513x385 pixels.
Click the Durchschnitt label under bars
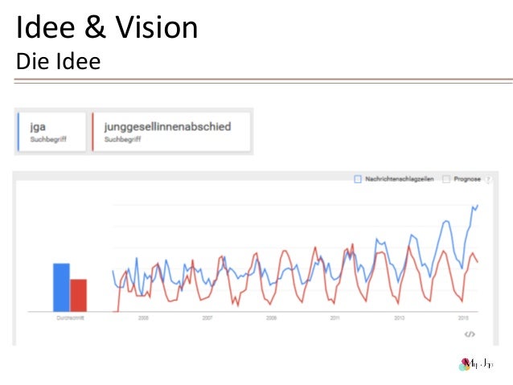click(x=70, y=317)
